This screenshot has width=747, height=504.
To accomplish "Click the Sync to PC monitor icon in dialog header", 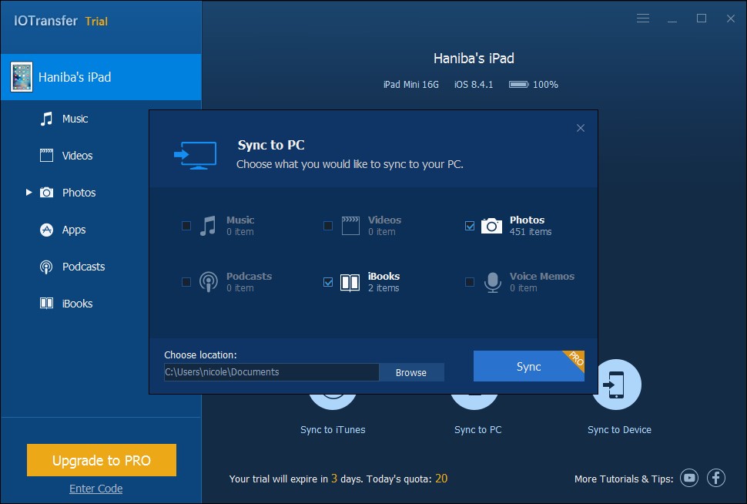I will click(x=196, y=155).
